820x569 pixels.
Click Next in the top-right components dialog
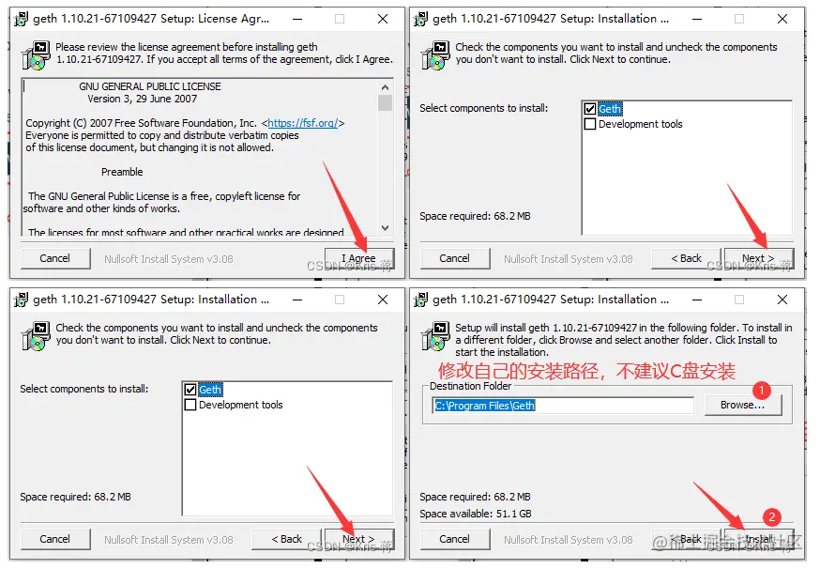click(758, 258)
